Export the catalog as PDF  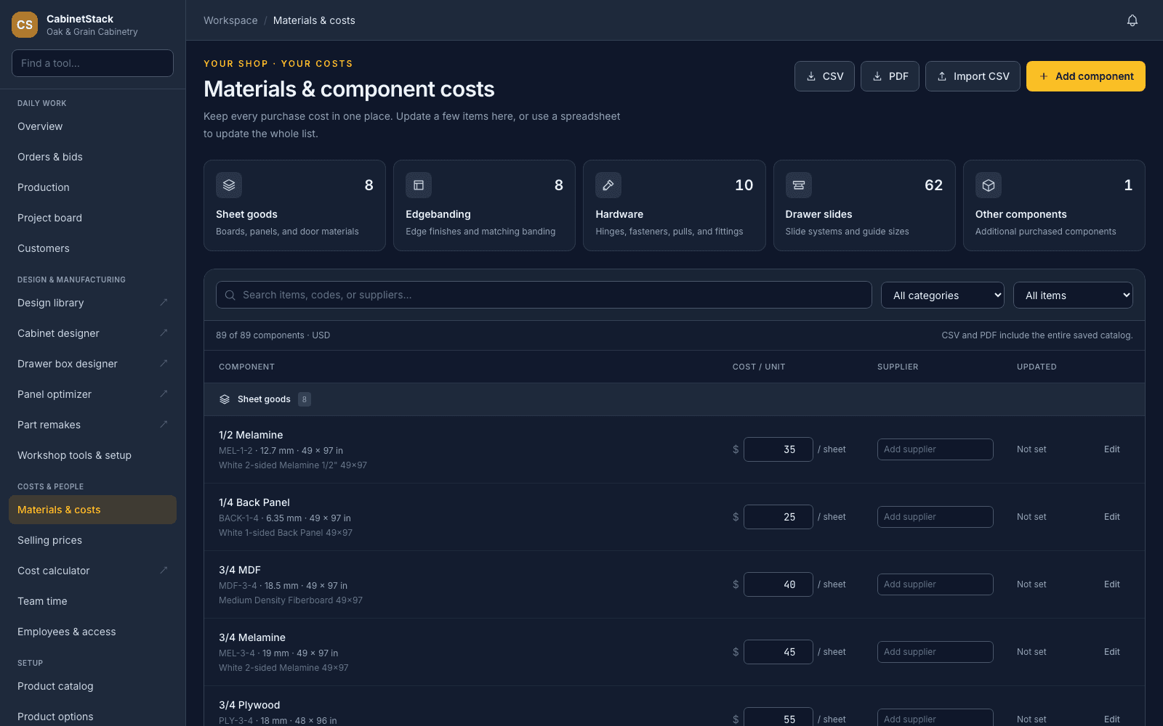coord(890,76)
